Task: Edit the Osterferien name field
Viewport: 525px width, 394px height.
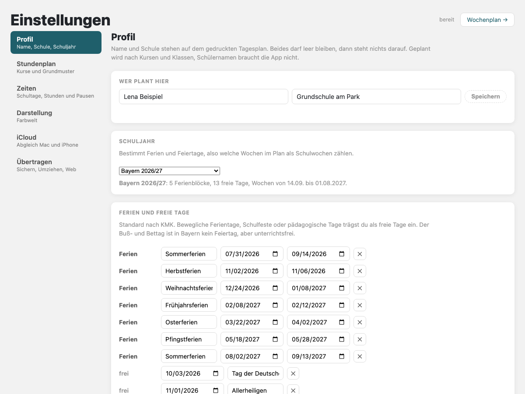Action: tap(189, 322)
